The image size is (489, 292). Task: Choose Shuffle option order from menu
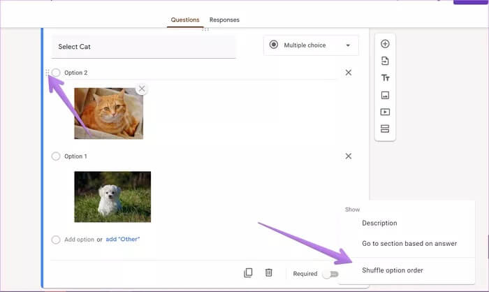pyautogui.click(x=392, y=270)
